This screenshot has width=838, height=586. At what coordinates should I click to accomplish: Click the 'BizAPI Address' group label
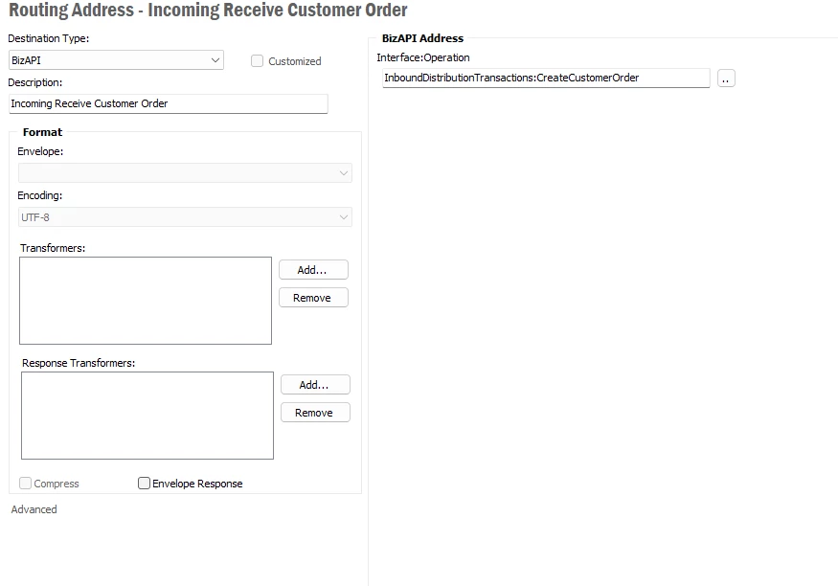[x=422, y=38]
